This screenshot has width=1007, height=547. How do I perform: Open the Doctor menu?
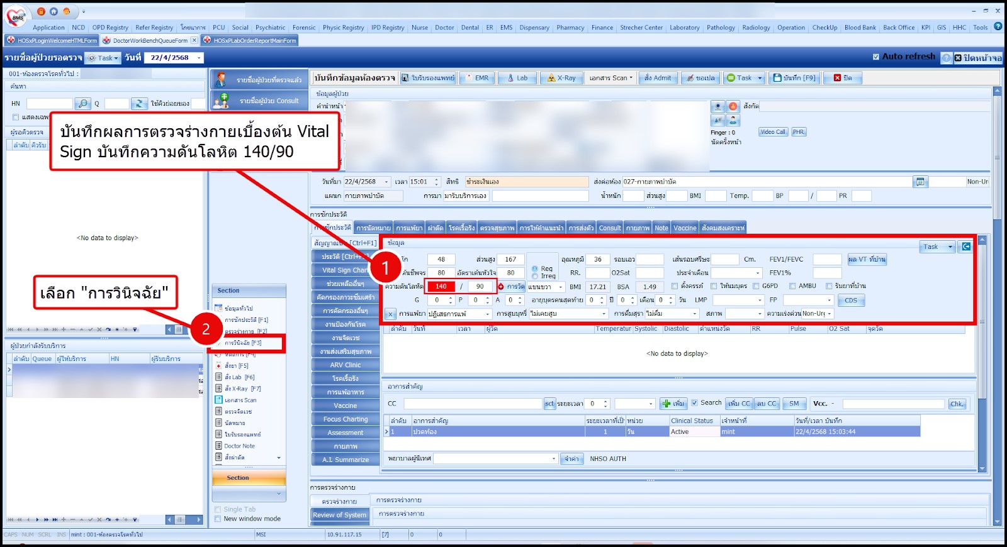[x=444, y=28]
